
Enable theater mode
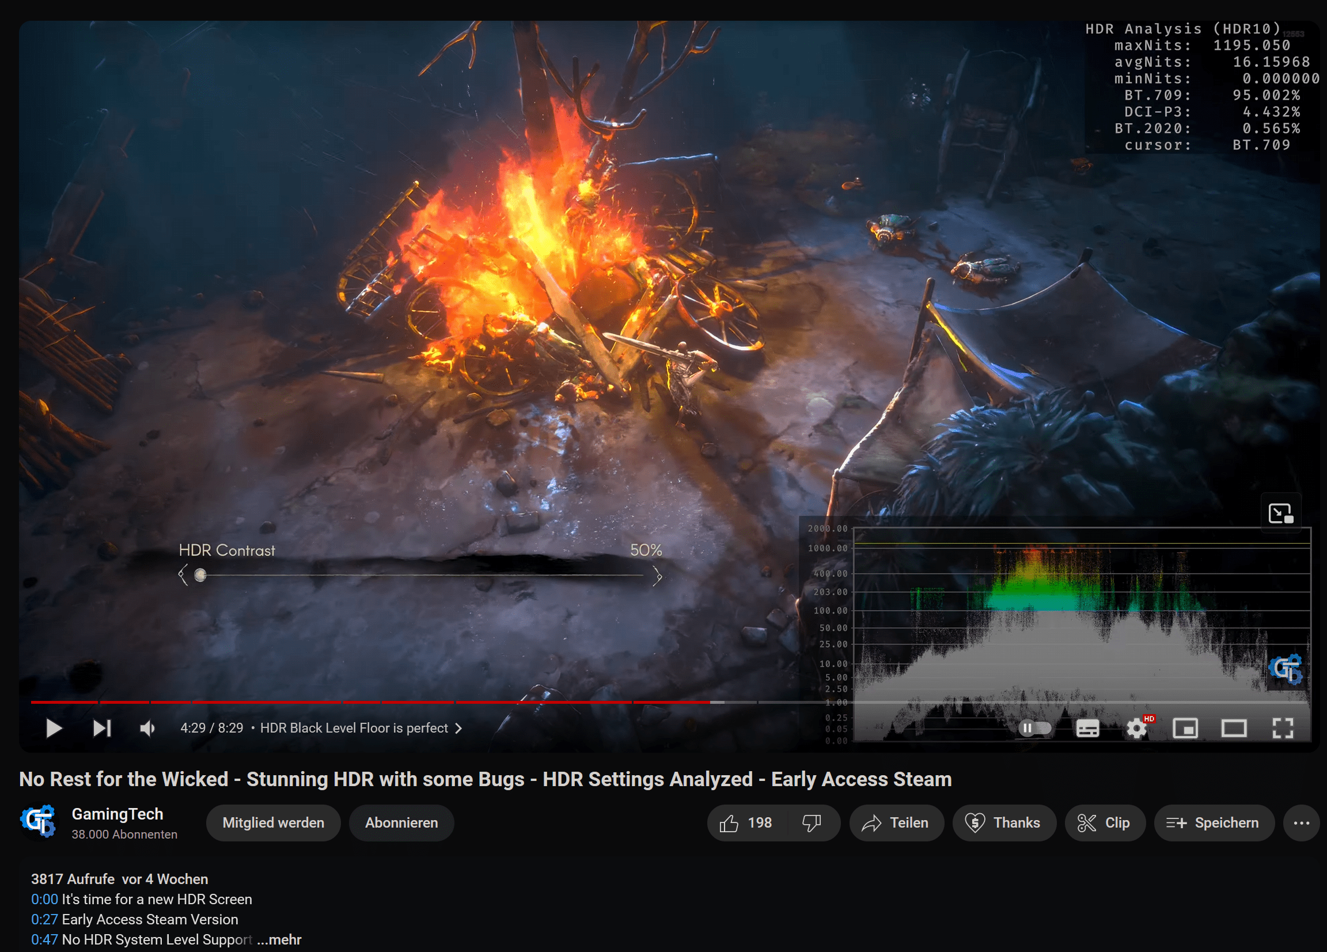point(1234,729)
